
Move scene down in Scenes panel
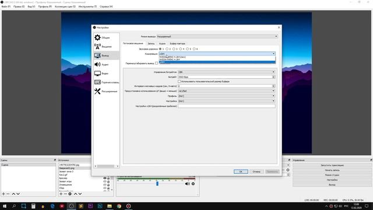(18, 194)
